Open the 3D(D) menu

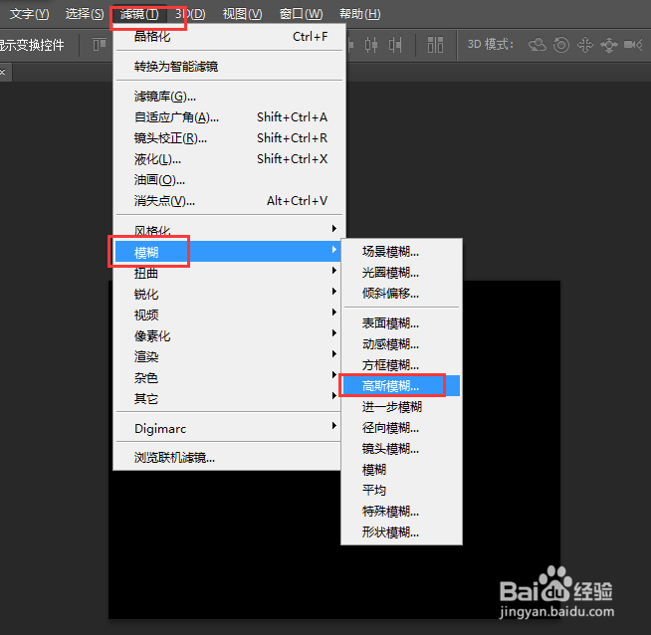[x=190, y=14]
